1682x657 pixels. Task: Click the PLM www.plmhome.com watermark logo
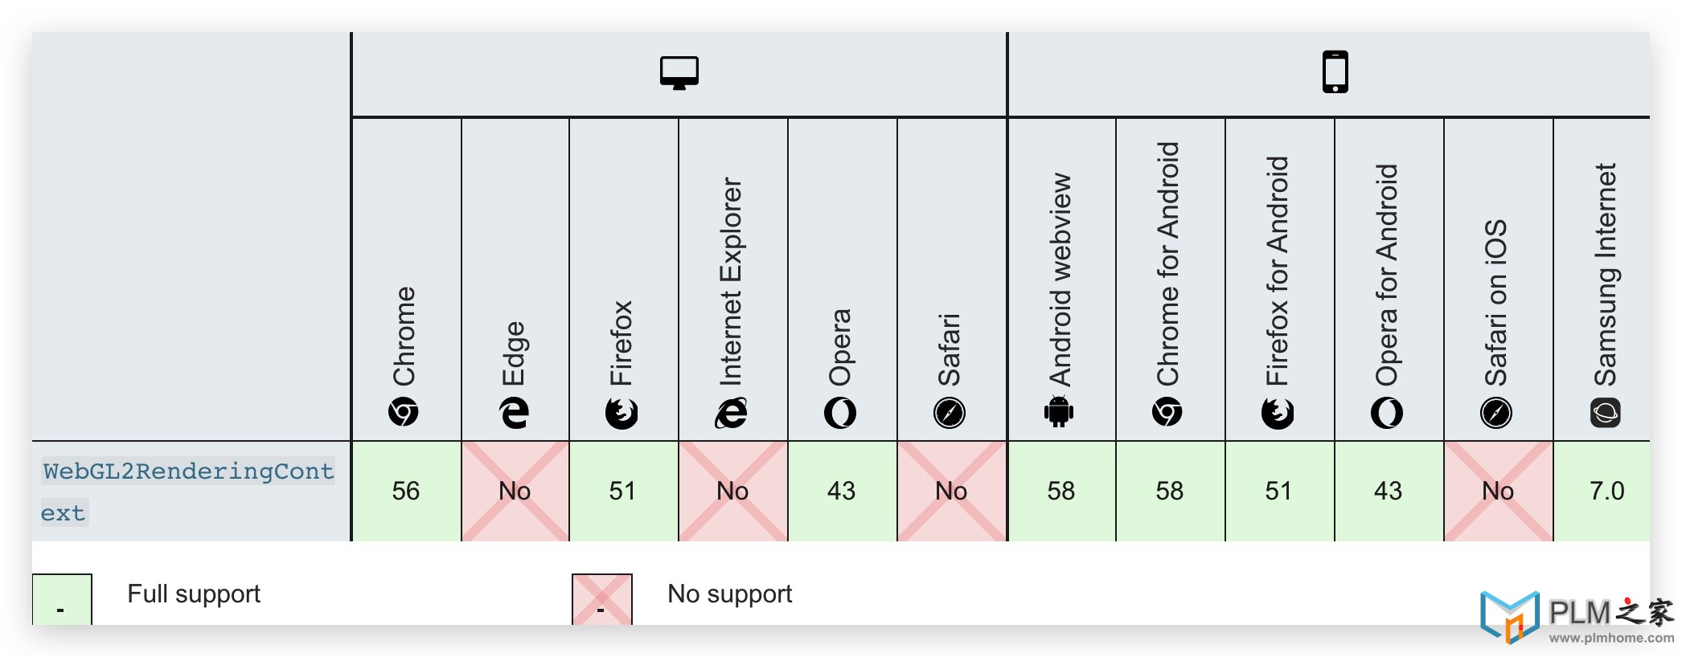[x=1577, y=618]
